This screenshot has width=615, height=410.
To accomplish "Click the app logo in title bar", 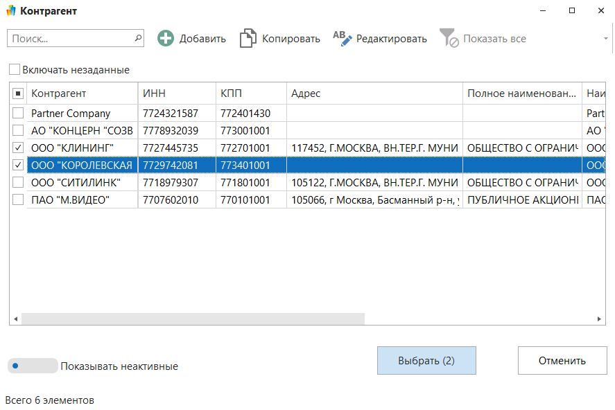I will click(x=10, y=11).
